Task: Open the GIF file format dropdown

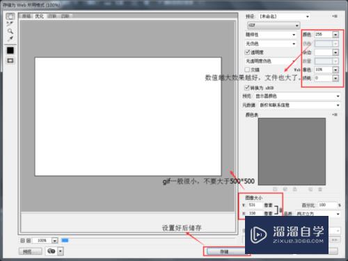Action: tap(274, 25)
